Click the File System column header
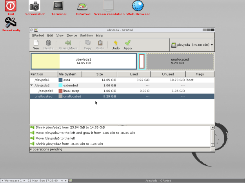This screenshot has width=245, height=183. (70, 74)
